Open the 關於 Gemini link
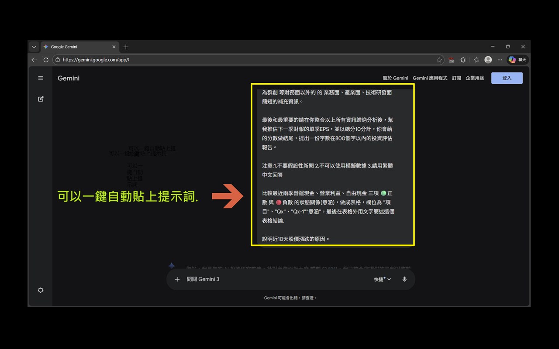Image resolution: width=559 pixels, height=349 pixels. tap(396, 78)
